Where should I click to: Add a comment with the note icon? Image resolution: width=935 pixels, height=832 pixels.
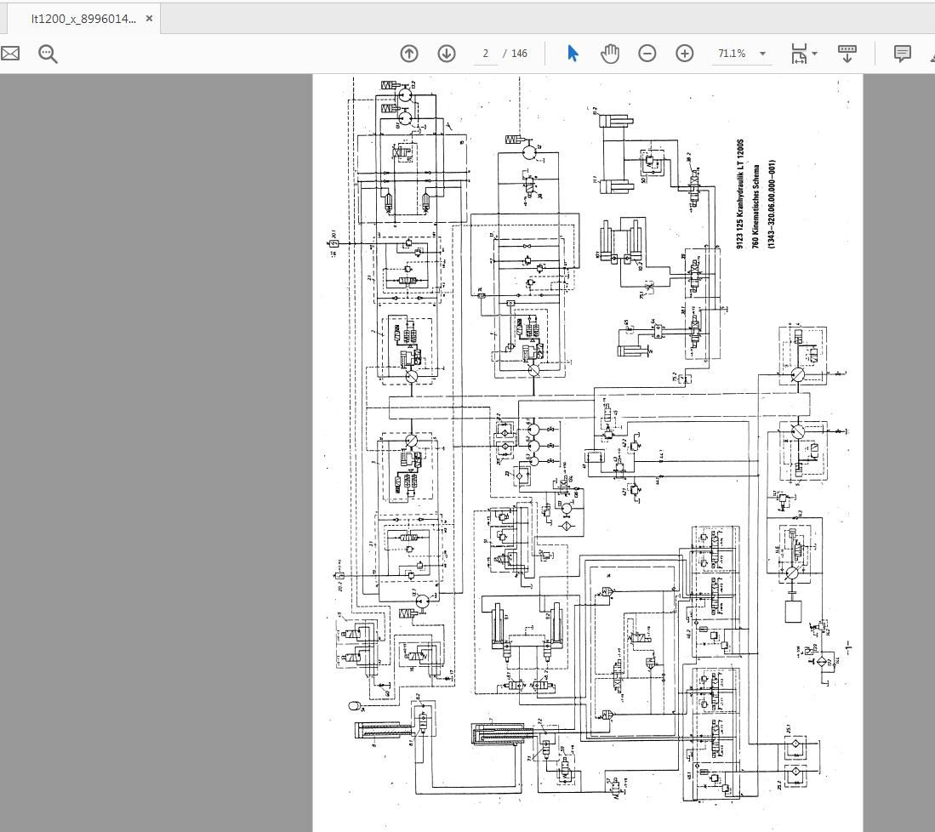pos(903,54)
